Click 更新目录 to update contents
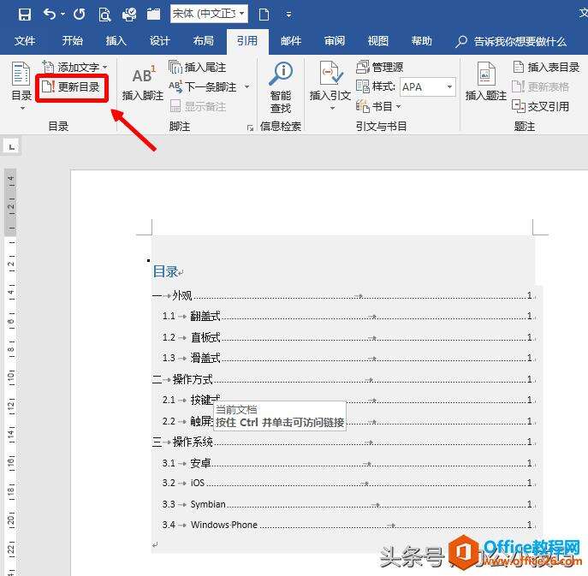The width and height of the screenshot is (588, 576). pyautogui.click(x=71, y=87)
